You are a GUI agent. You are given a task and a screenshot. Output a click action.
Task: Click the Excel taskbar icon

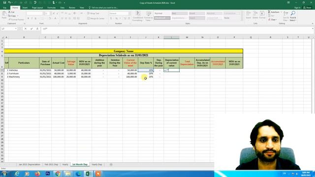(88, 174)
